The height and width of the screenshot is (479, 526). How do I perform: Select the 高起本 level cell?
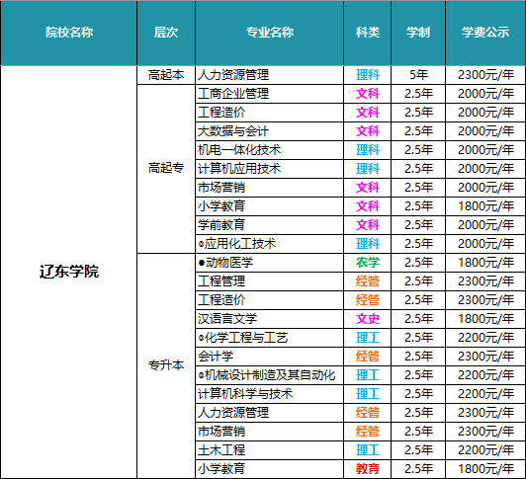[166, 75]
